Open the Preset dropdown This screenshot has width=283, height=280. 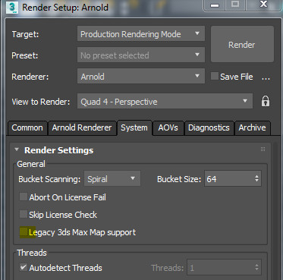point(141,55)
